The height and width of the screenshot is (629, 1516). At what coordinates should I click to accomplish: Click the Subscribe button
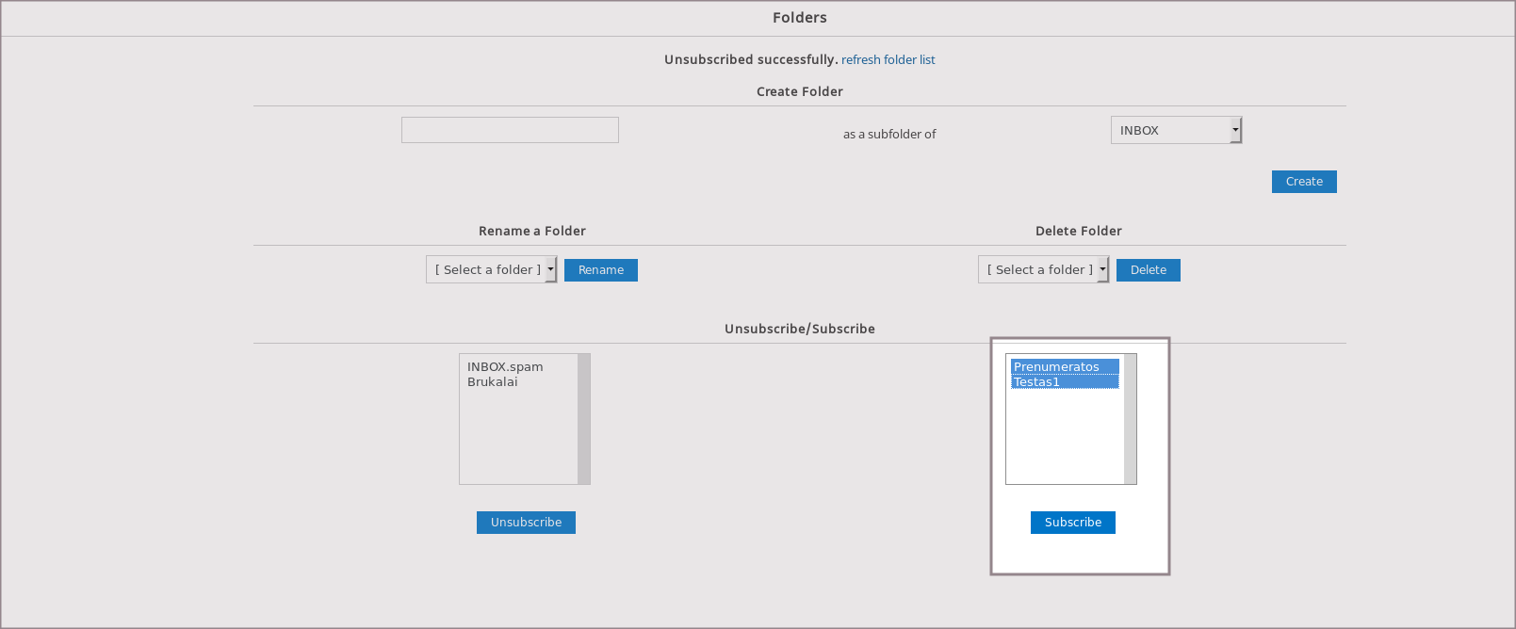[1072, 523]
